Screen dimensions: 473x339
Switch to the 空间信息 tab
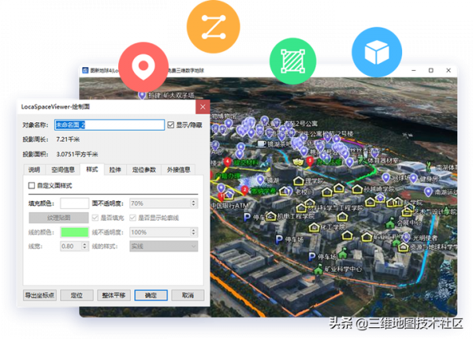pyautogui.click(x=63, y=169)
